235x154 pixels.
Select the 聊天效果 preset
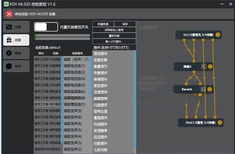click(x=48, y=137)
